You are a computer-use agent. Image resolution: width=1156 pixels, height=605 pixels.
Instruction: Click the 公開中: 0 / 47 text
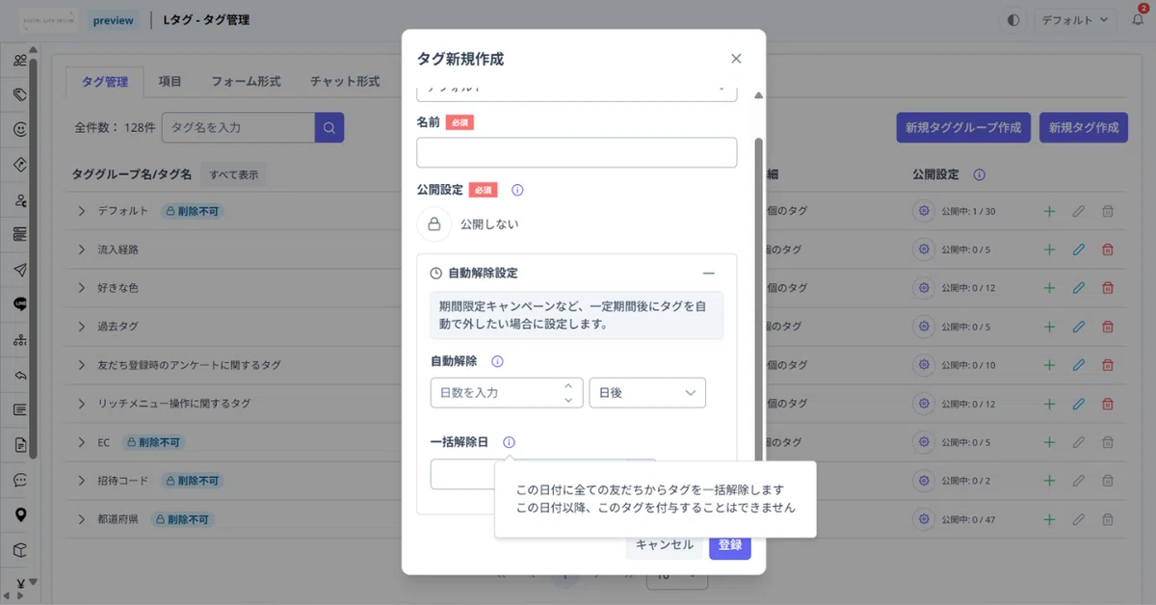tap(968, 519)
